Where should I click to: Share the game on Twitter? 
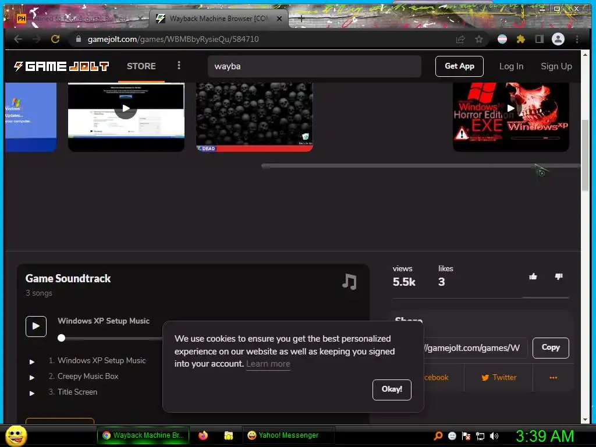[499, 377]
